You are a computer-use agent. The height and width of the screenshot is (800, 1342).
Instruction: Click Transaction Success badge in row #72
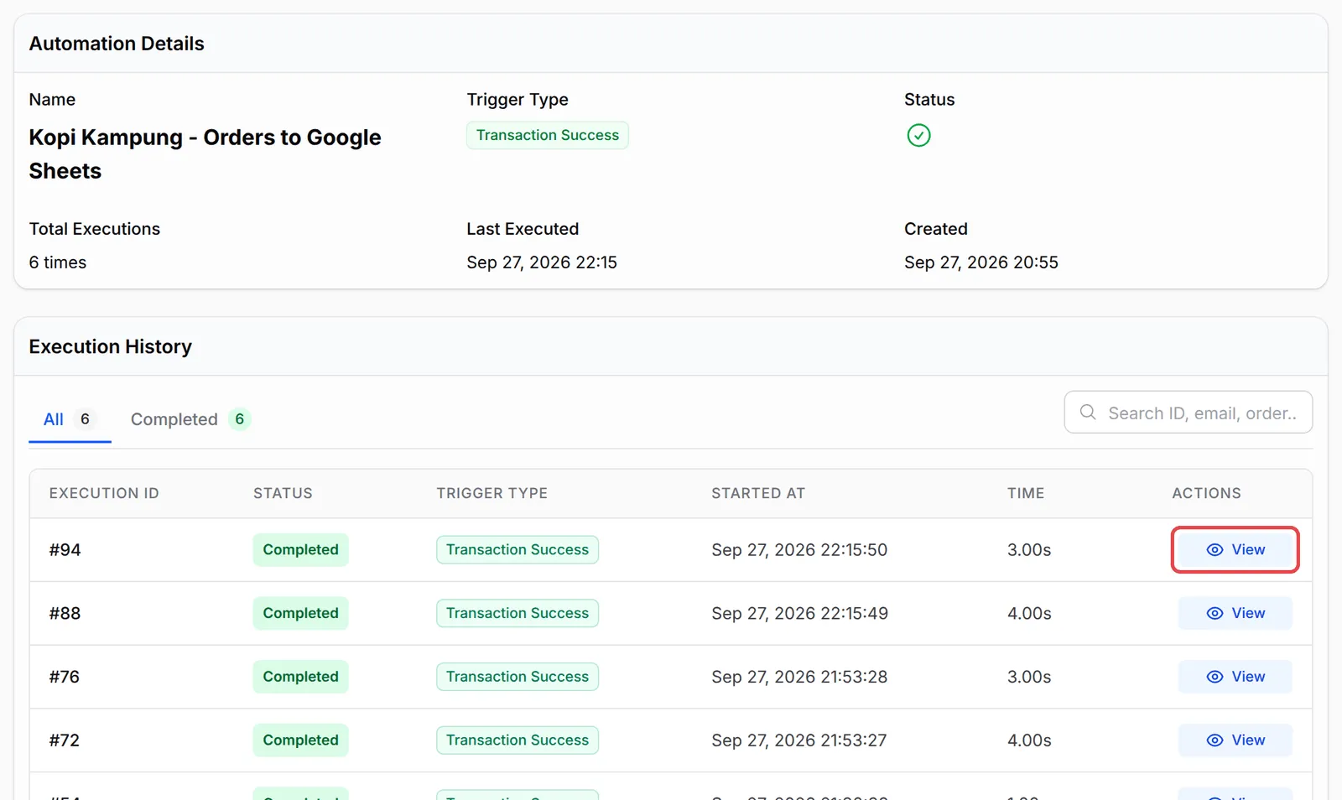click(x=518, y=740)
